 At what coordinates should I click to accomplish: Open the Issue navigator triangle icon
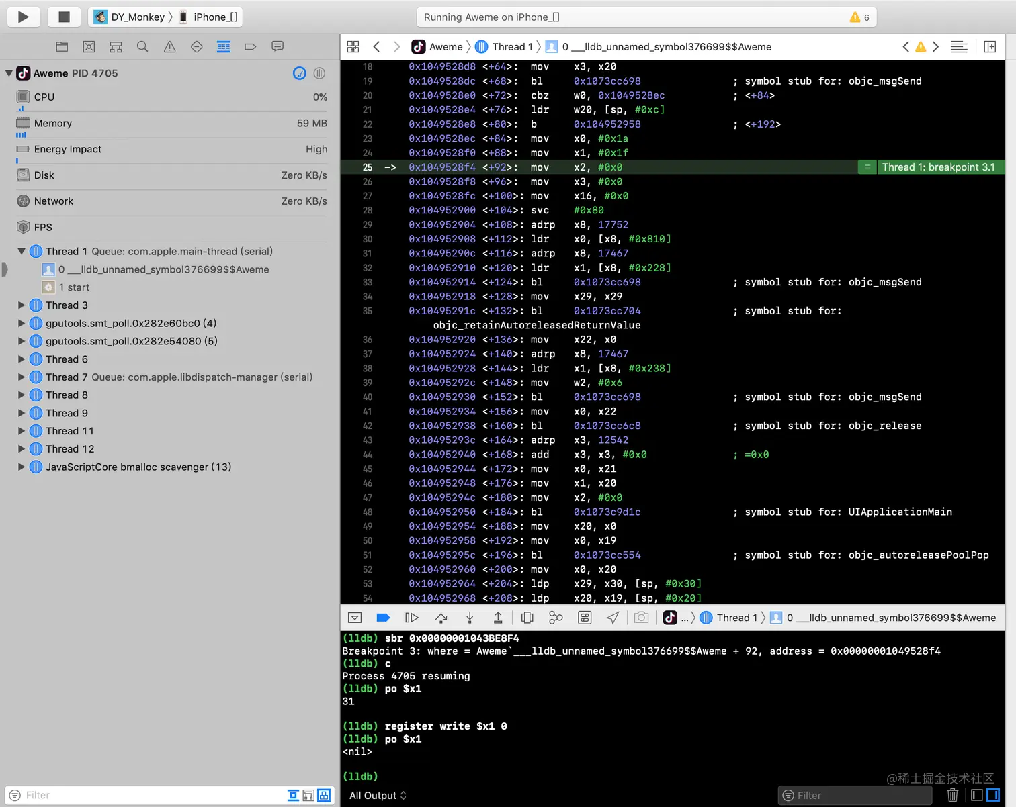point(169,46)
